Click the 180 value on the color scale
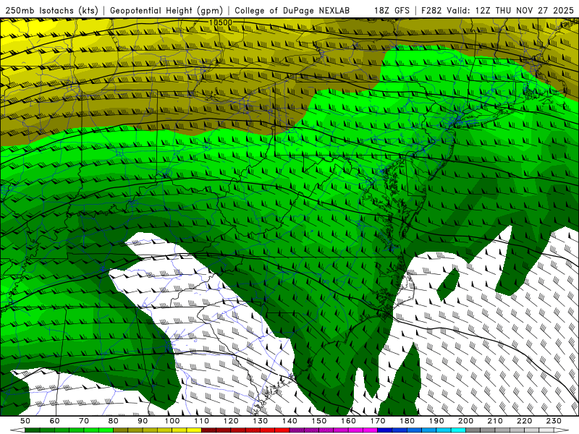 (x=407, y=421)
